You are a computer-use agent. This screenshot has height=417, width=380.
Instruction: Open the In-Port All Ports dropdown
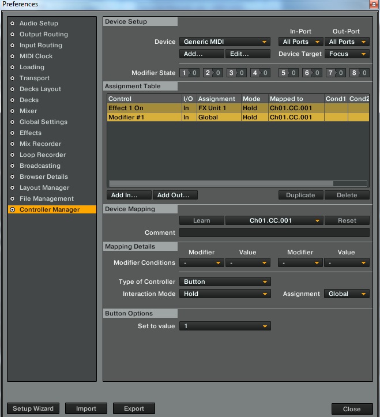coord(301,42)
